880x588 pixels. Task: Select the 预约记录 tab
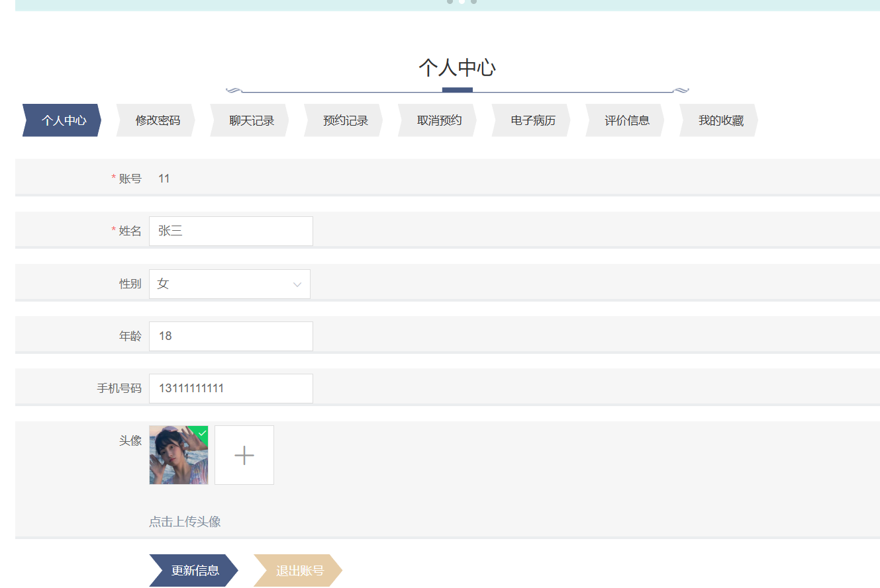(345, 120)
